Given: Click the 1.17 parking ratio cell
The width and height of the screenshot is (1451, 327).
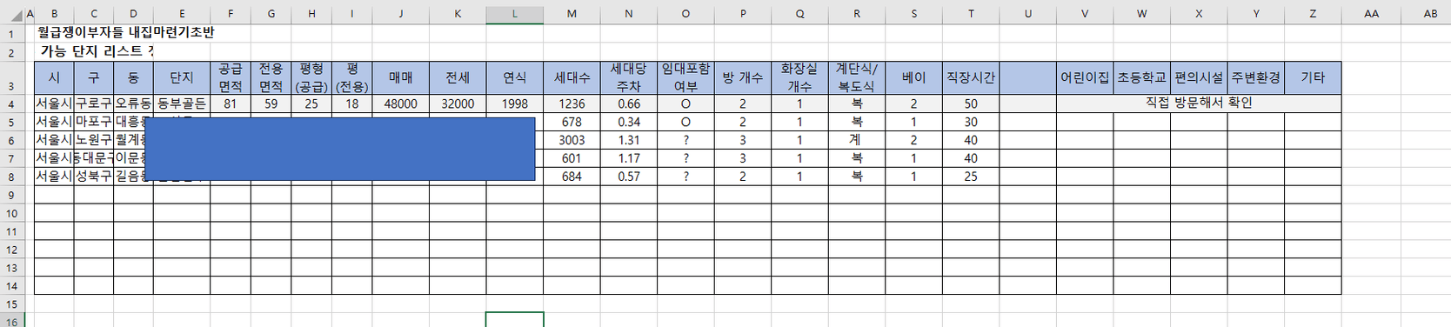Looking at the screenshot, I should (629, 158).
